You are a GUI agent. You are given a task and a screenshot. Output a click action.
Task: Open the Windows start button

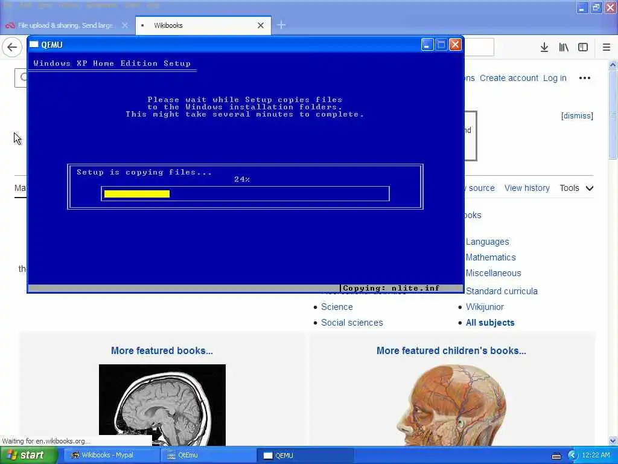28,456
